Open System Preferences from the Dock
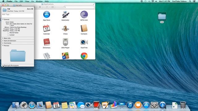Image resolution: width=198 pixels, height=111 pixels. click(x=154, y=105)
